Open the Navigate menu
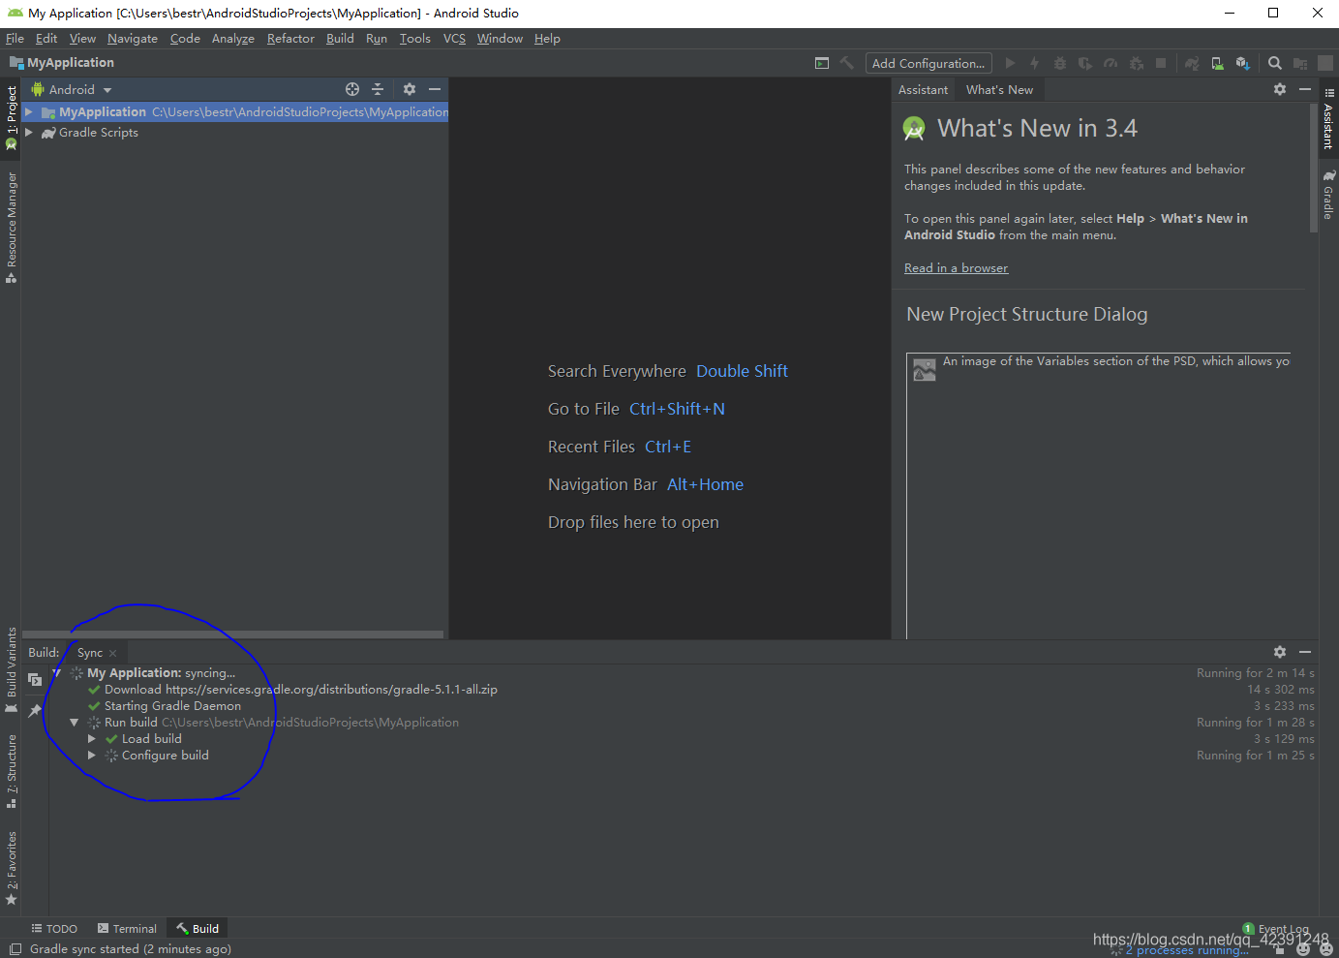This screenshot has height=958, width=1339. (x=132, y=39)
